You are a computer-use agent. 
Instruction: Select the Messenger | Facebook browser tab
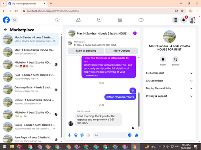(27, 4)
